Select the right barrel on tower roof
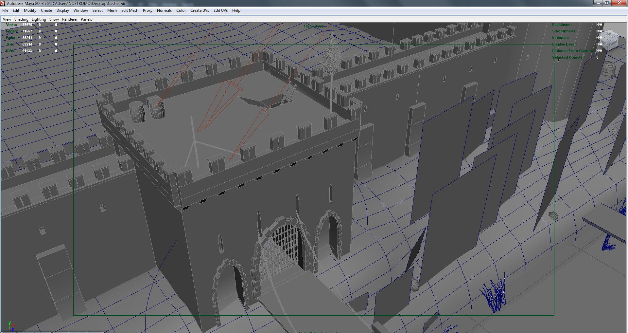Image resolution: width=628 pixels, height=333 pixels. pos(156,107)
